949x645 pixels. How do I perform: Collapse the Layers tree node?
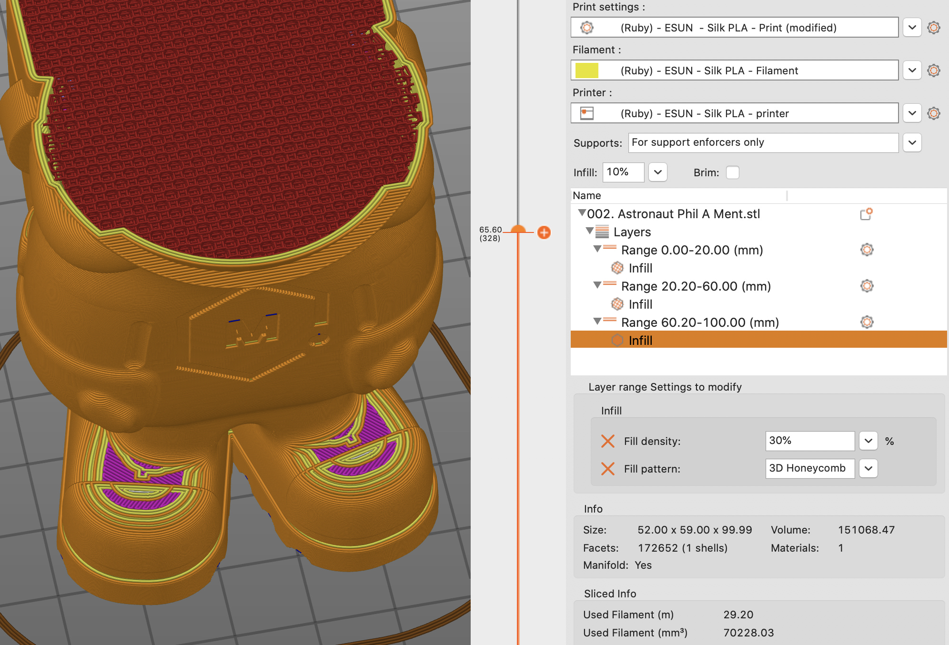589,231
